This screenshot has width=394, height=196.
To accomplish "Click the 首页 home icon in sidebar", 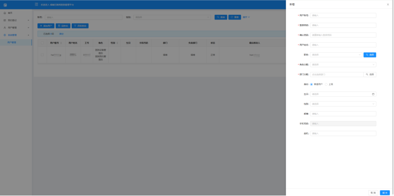I will 5,13.
